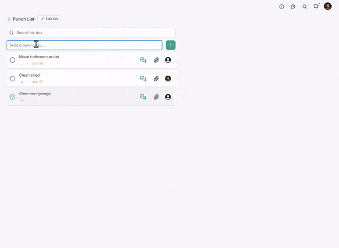Open the Move bathroom outlet to-do title

point(39,57)
